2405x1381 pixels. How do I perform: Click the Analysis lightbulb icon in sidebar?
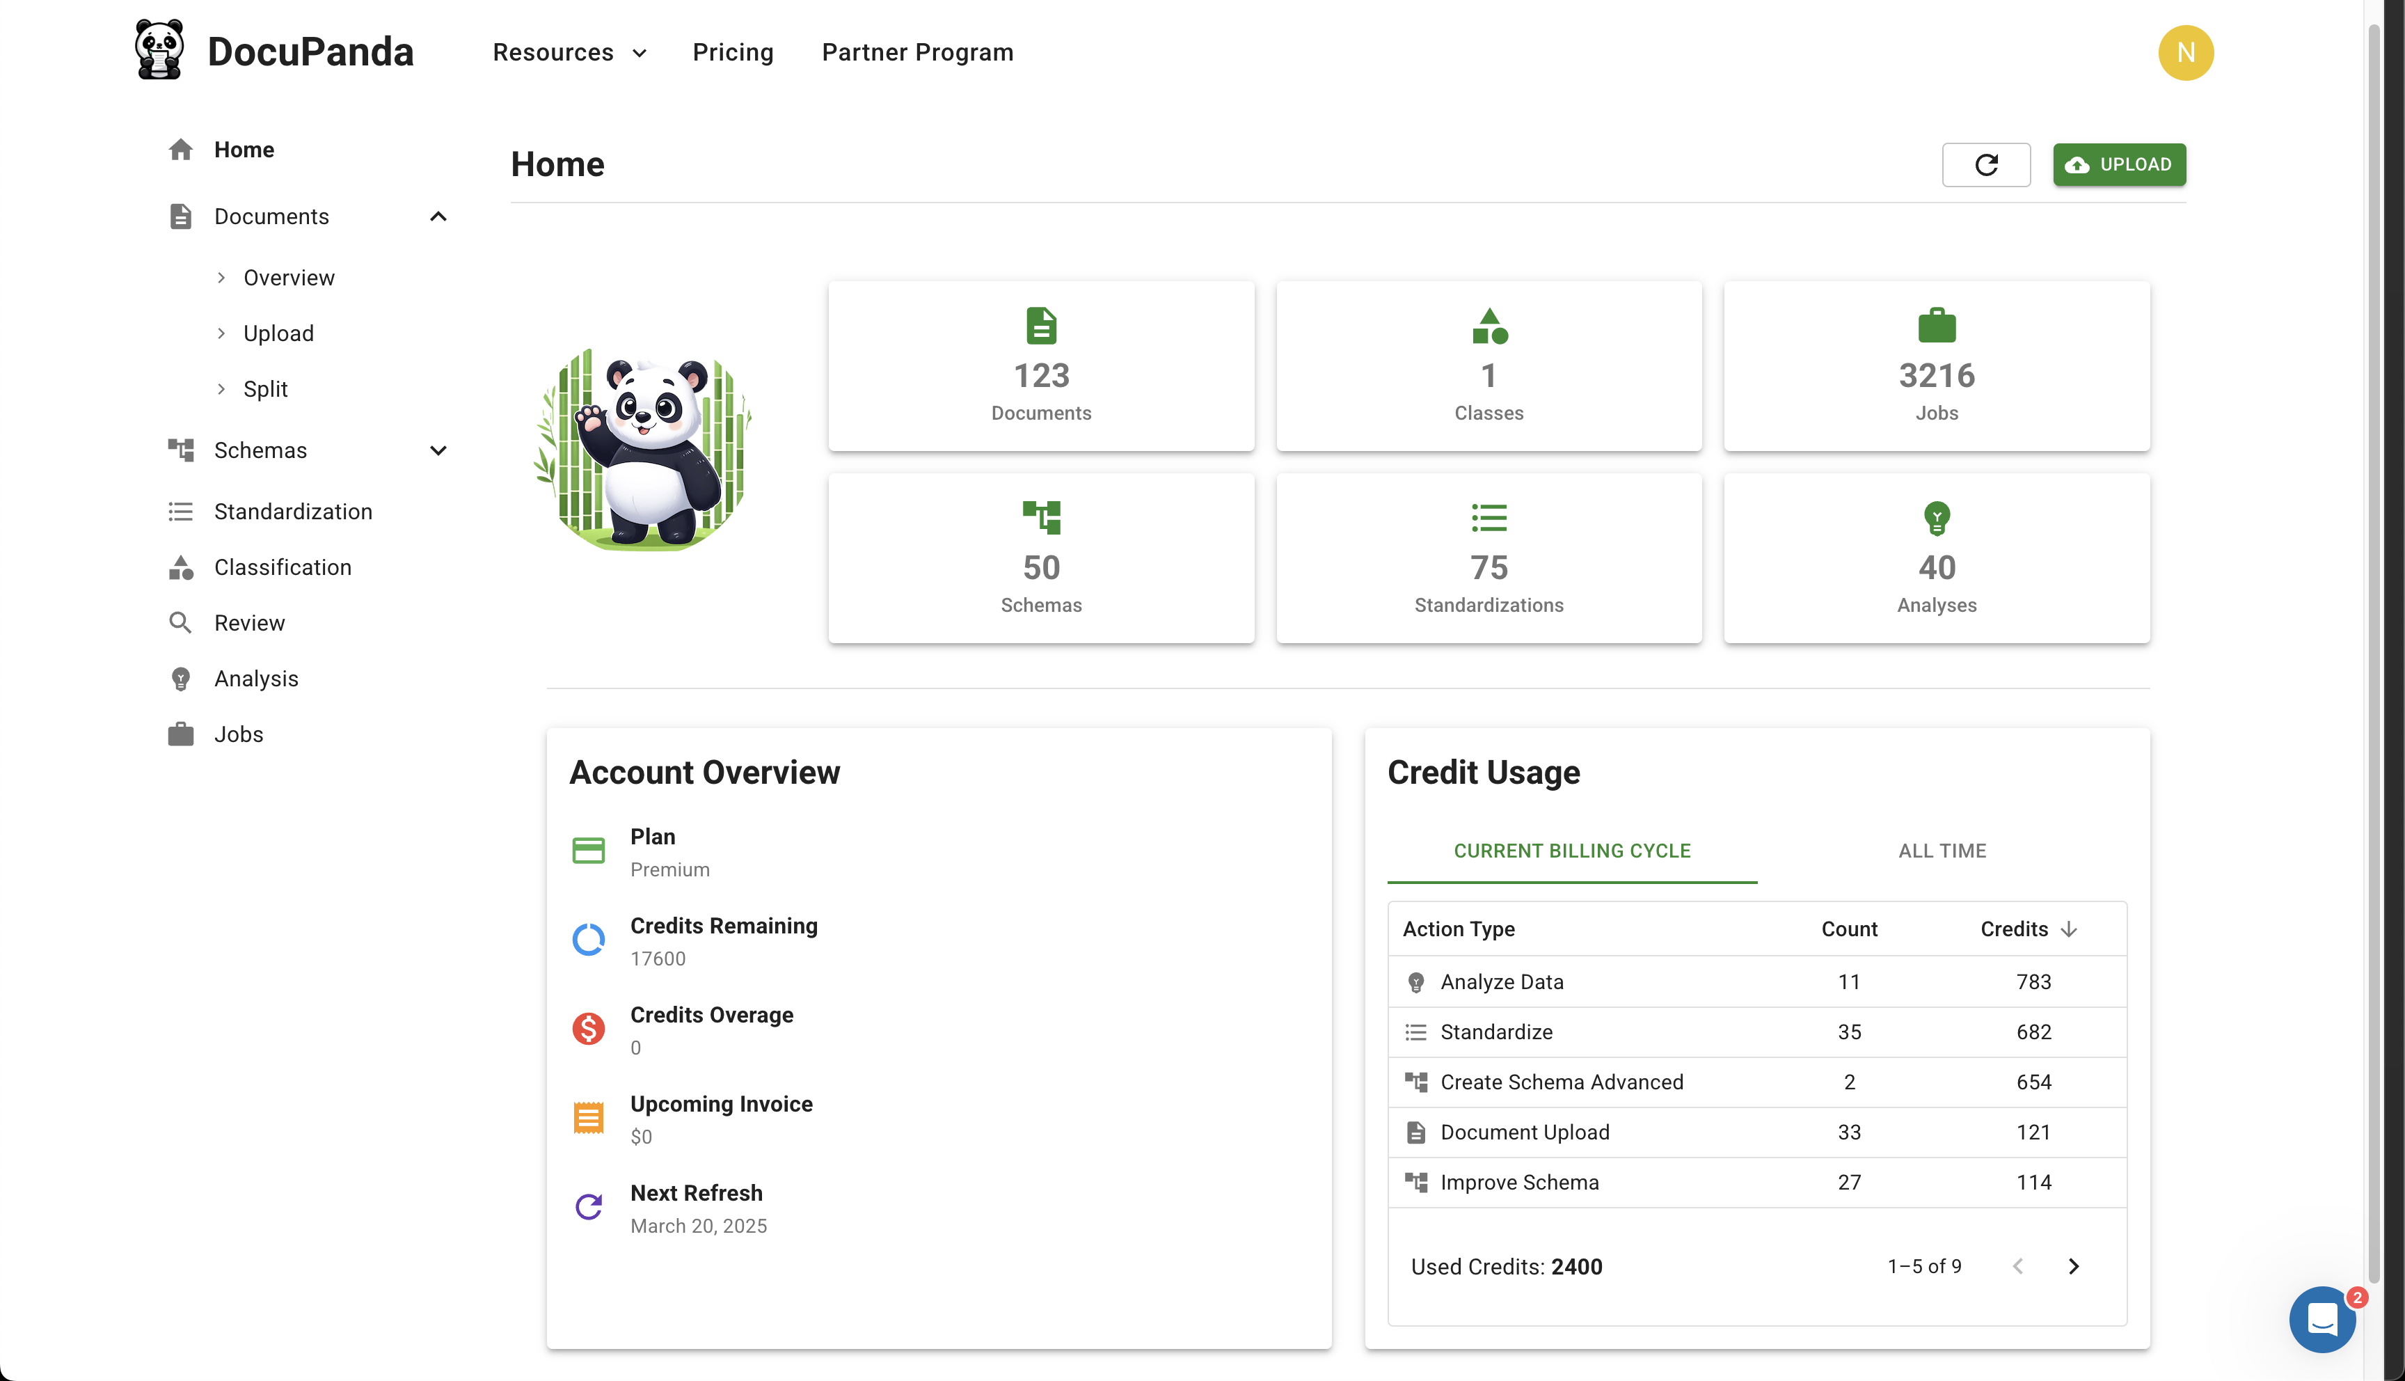point(180,679)
